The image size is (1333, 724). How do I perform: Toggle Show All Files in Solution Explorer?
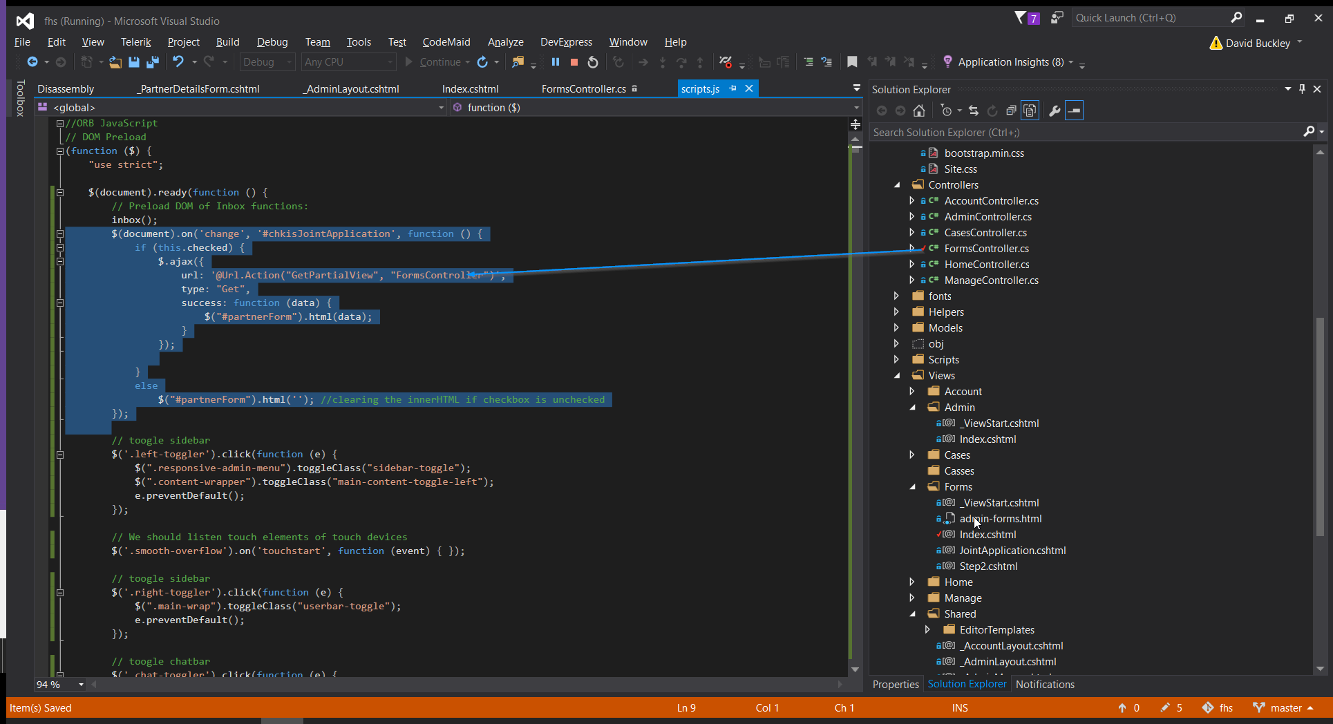[1030, 111]
